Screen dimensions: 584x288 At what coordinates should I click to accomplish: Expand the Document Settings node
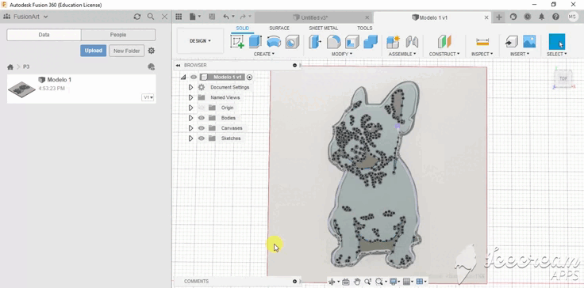click(190, 87)
